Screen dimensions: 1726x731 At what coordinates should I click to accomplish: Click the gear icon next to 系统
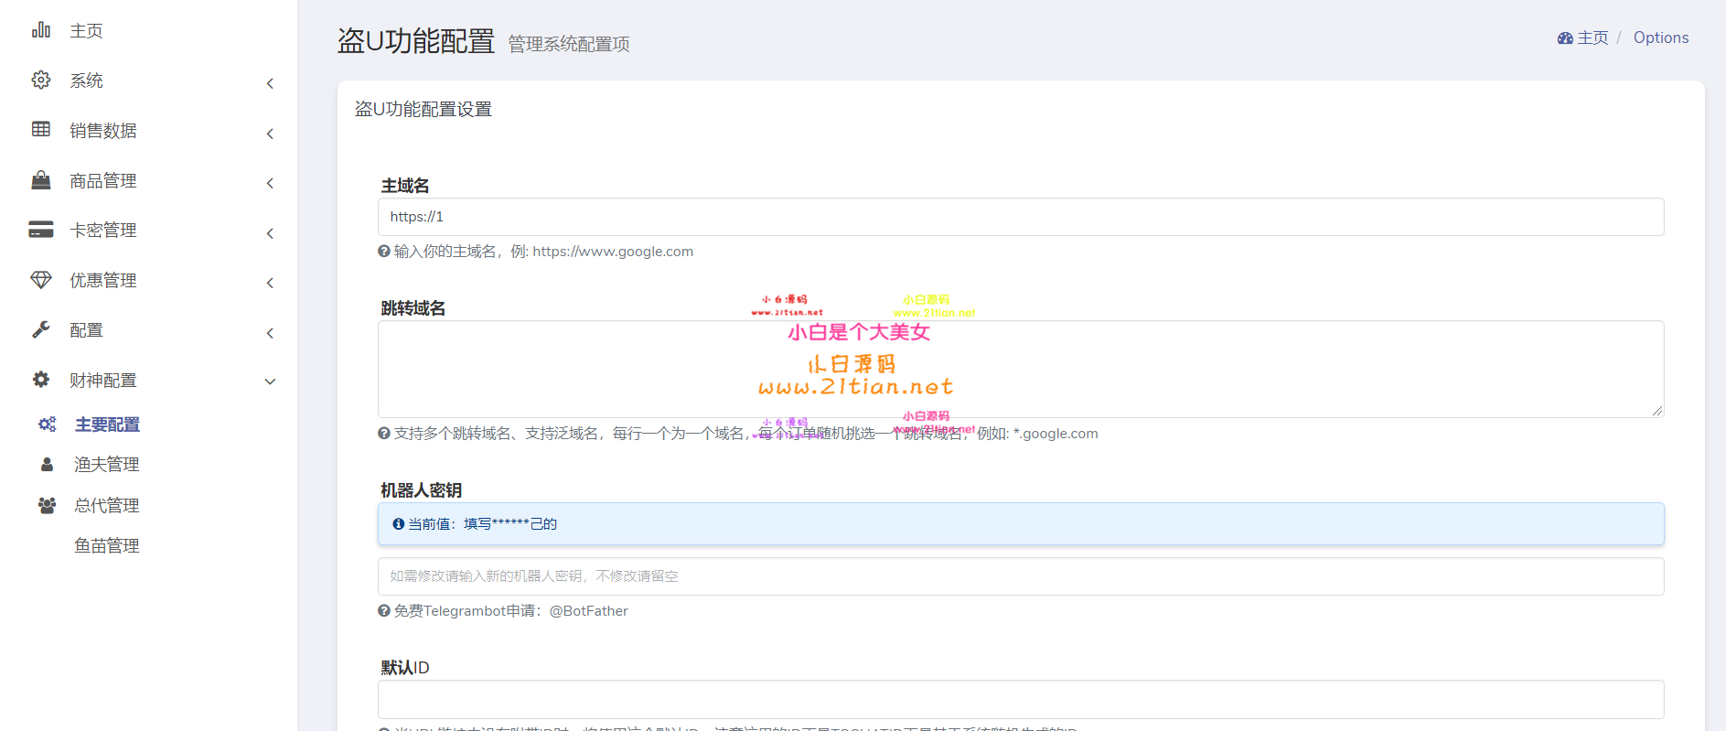(x=41, y=80)
